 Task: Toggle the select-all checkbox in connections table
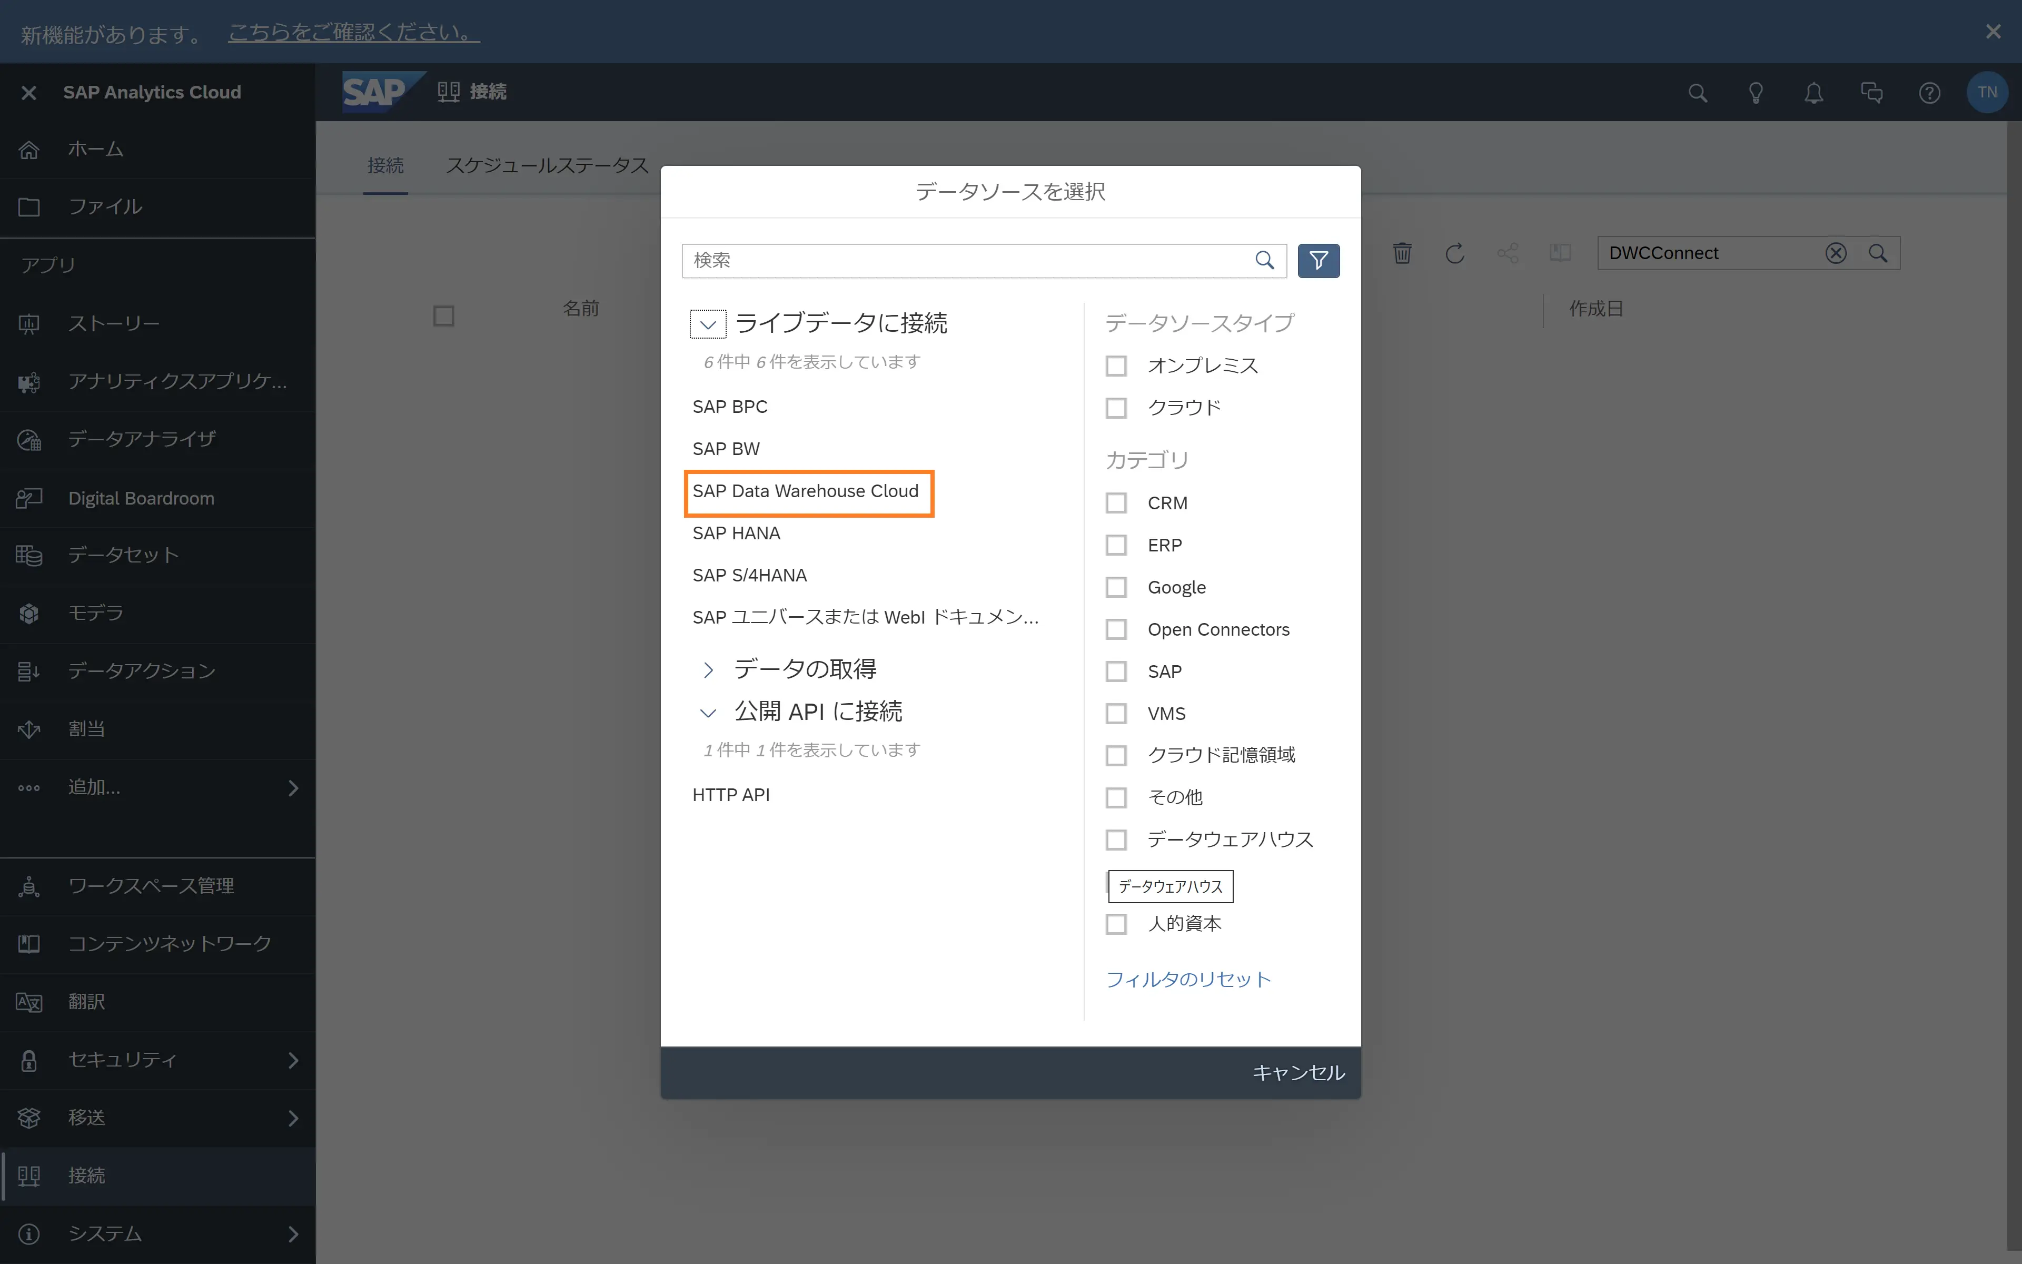tap(444, 316)
